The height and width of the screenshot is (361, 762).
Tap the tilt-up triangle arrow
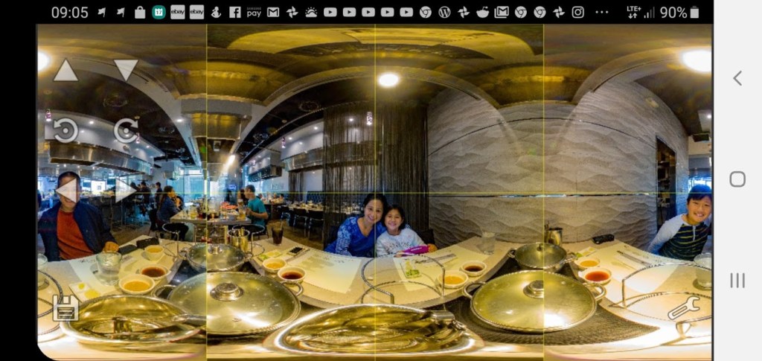pos(65,70)
